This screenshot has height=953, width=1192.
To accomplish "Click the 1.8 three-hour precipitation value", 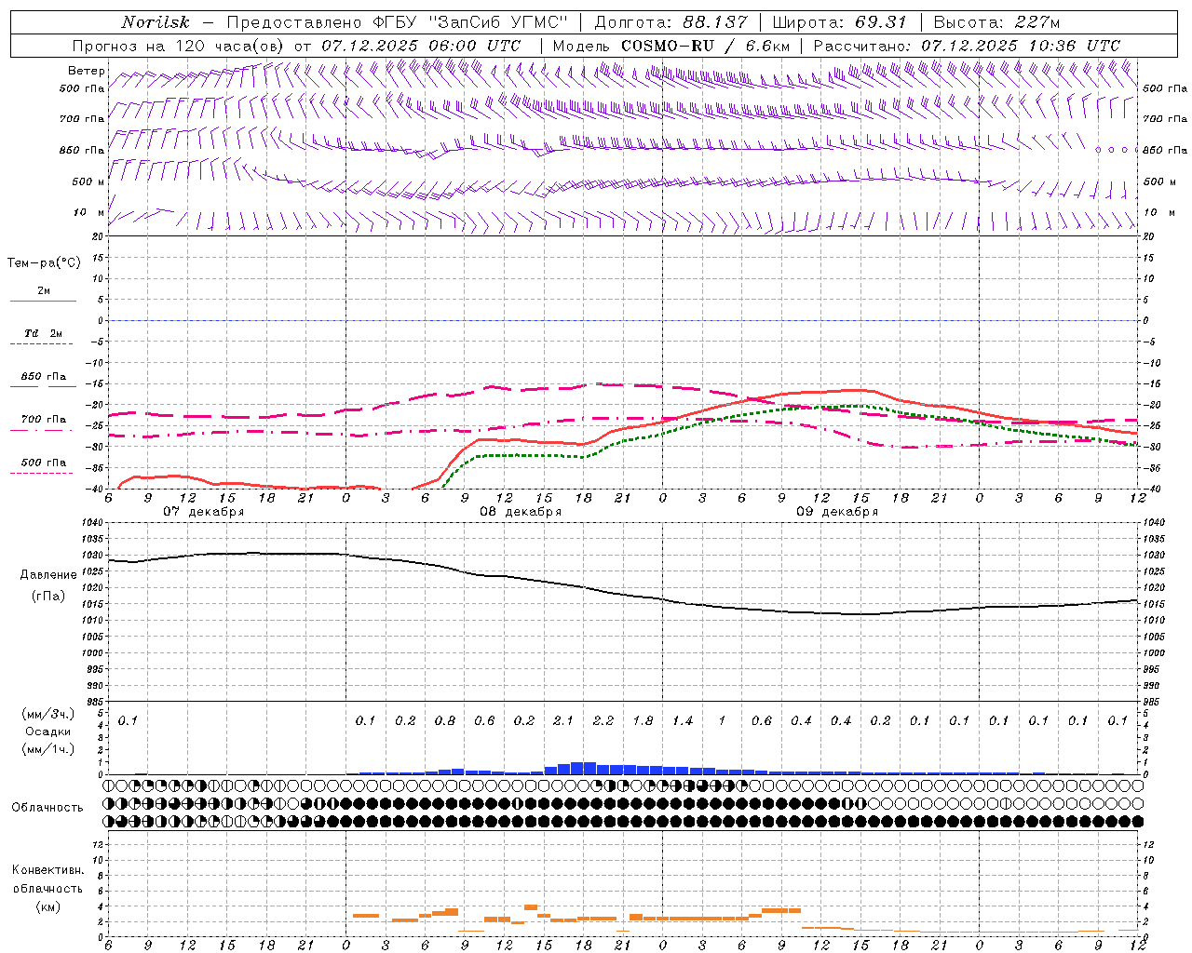I will point(643,720).
